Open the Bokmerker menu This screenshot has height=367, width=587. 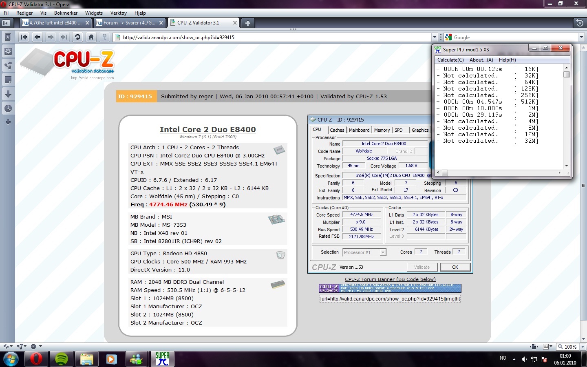click(x=66, y=13)
